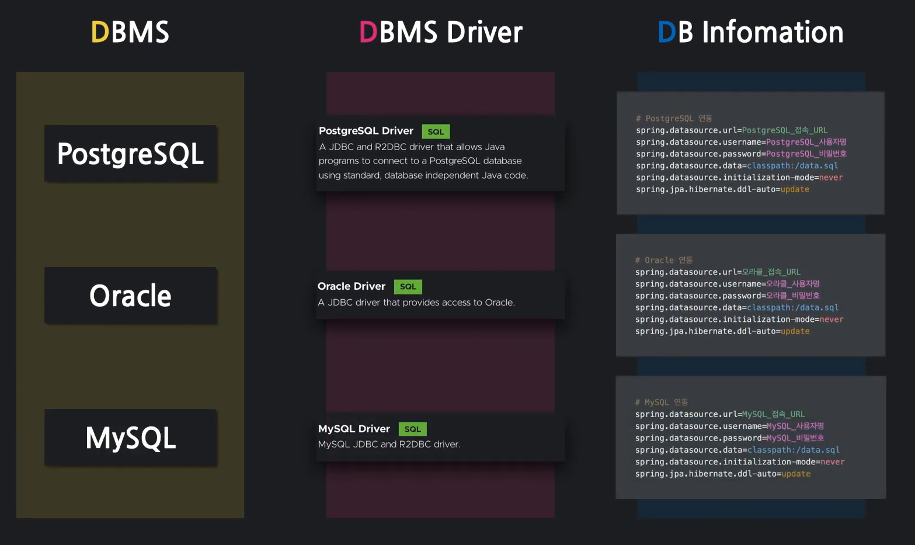Click the '# Oracle 연동' comment line
915x545 pixels.
664,261
